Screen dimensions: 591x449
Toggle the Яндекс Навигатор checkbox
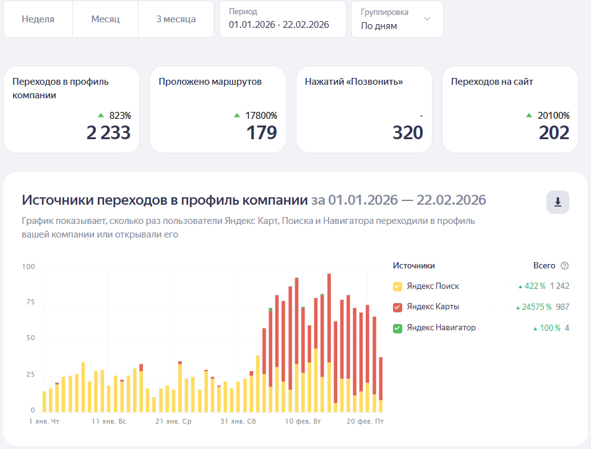pyautogui.click(x=398, y=328)
